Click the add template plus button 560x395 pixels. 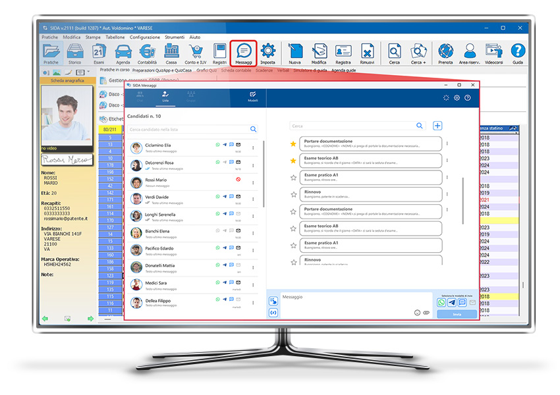pos(437,126)
